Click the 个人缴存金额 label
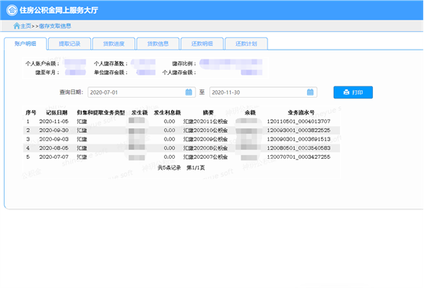The height and width of the screenshot is (288, 424). [x=180, y=73]
